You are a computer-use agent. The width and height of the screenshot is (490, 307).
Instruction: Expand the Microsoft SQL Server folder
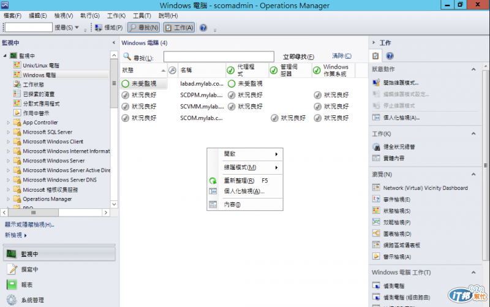click(9, 132)
